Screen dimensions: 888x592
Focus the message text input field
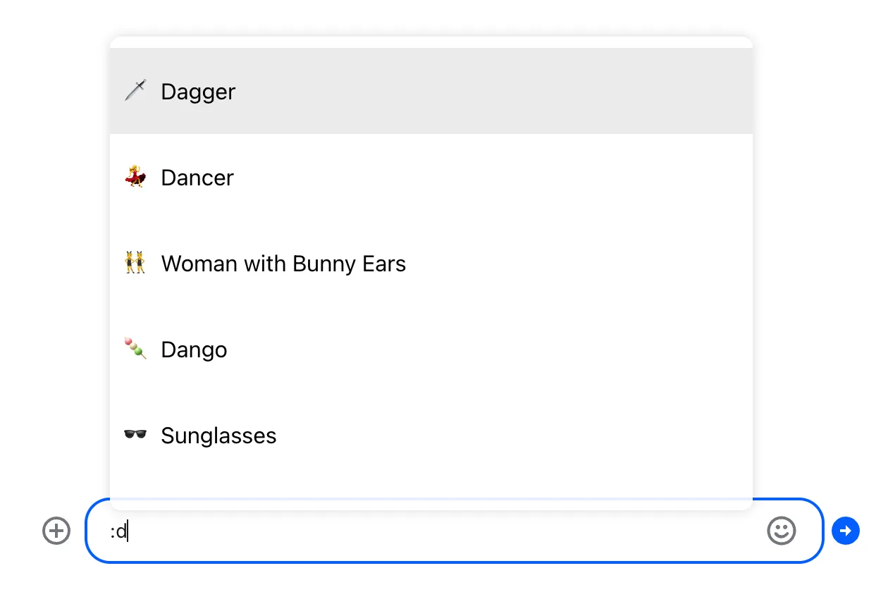click(437, 531)
